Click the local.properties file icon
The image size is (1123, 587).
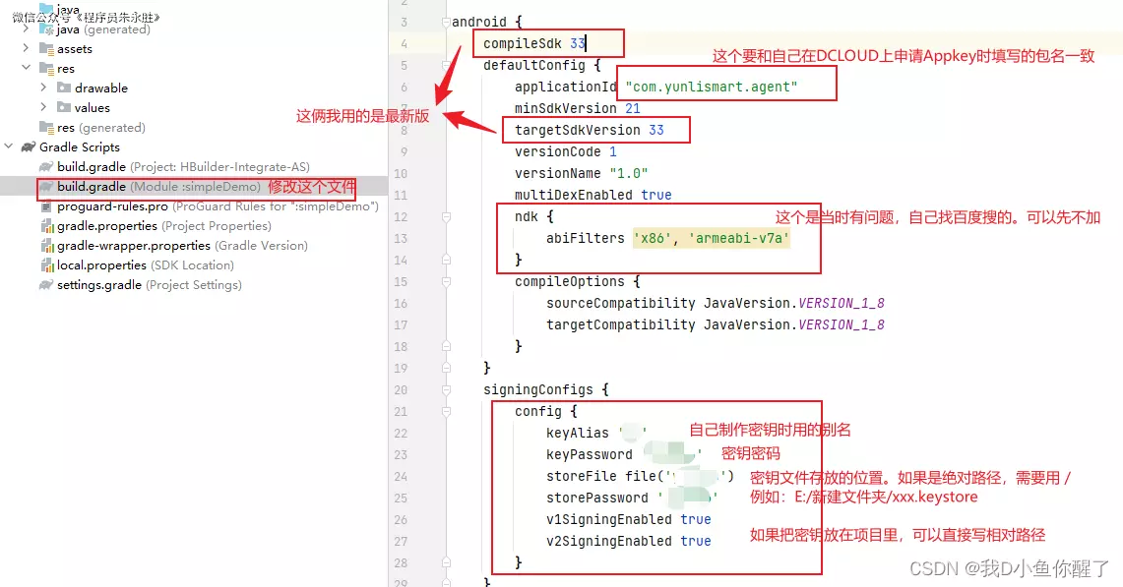46,265
